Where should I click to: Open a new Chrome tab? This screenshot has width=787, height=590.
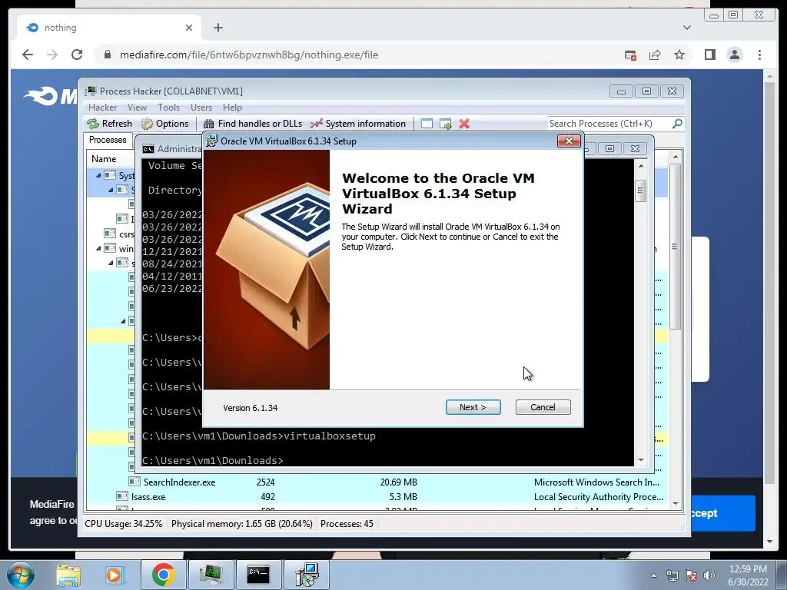click(x=218, y=28)
